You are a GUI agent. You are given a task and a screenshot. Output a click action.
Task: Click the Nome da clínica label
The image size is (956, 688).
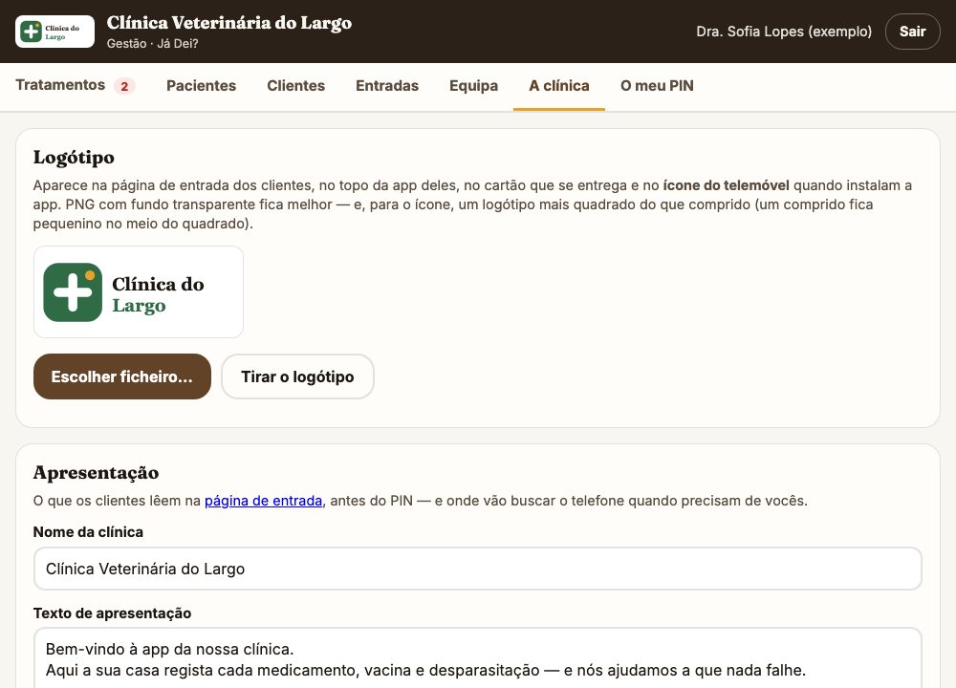tap(88, 532)
